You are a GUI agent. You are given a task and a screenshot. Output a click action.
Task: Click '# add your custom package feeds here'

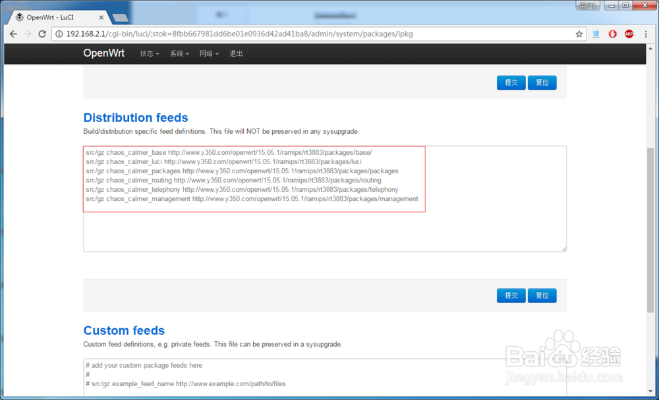[144, 365]
